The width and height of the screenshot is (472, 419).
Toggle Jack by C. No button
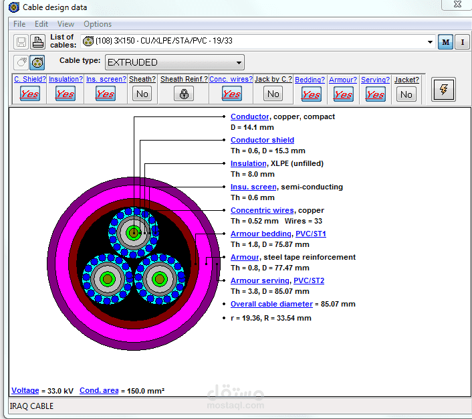pos(273,94)
